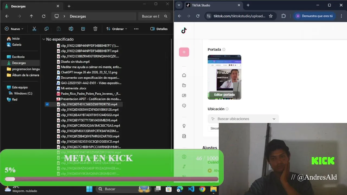Click the Delete trash icon in Explorer
This screenshot has height=195, width=347.
(x=95, y=29)
